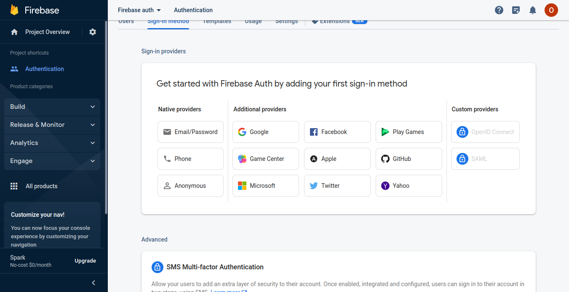
Task: Open project settings gear icon
Action: click(93, 32)
